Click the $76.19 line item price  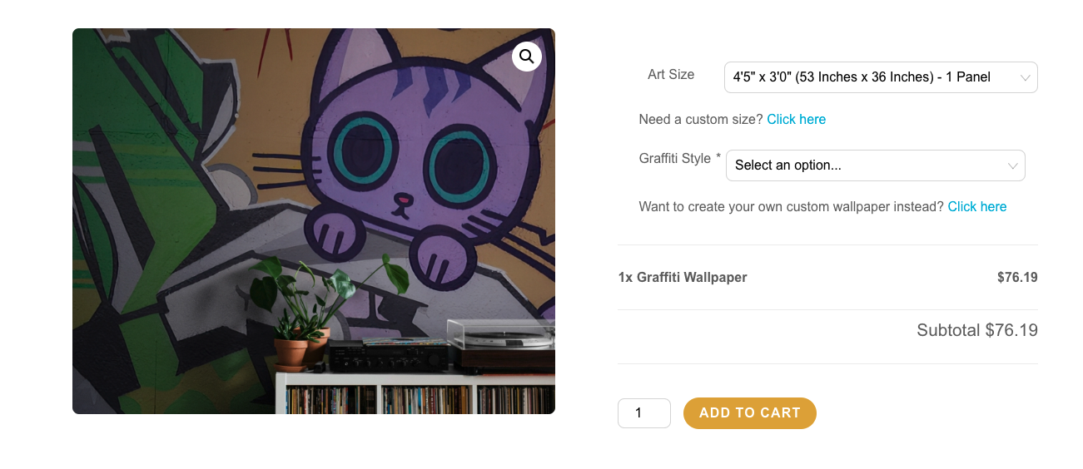click(1017, 278)
